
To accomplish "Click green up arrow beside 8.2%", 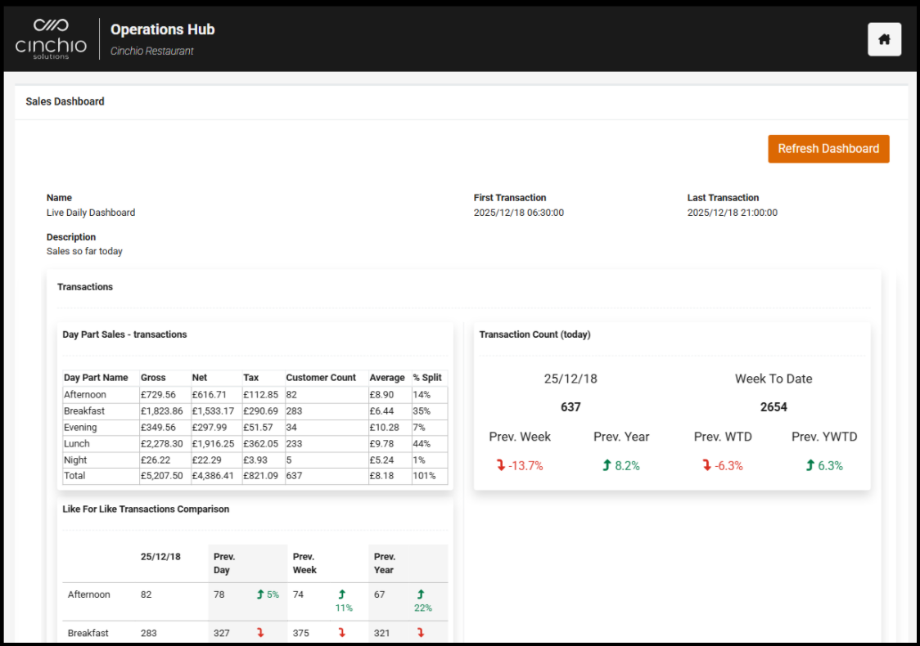I will (607, 465).
